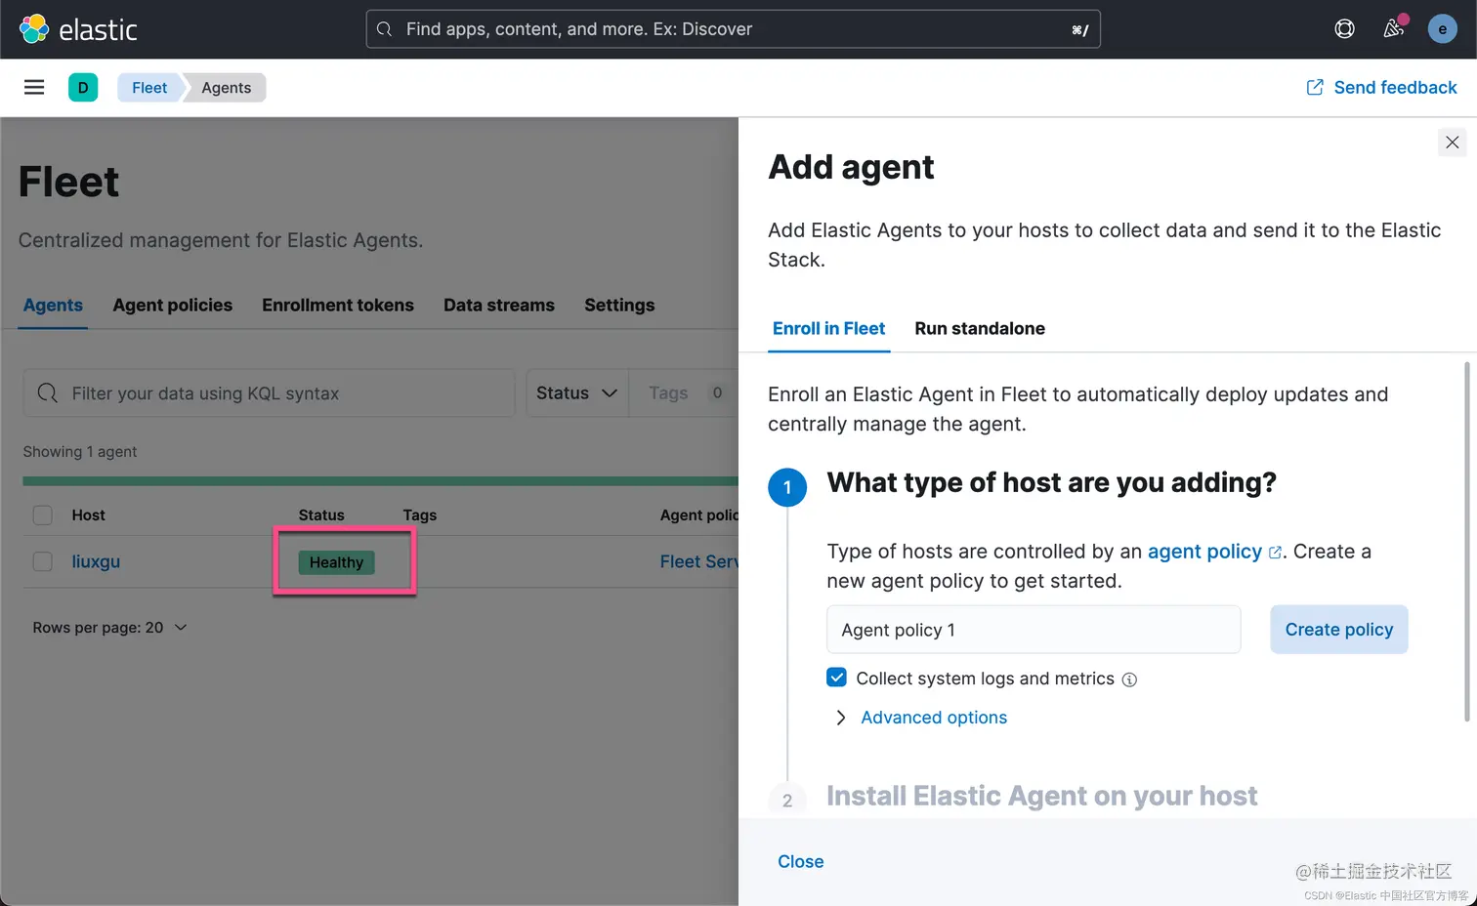The height and width of the screenshot is (906, 1477).
Task: Focus the global Find apps search bar
Action: click(x=733, y=29)
